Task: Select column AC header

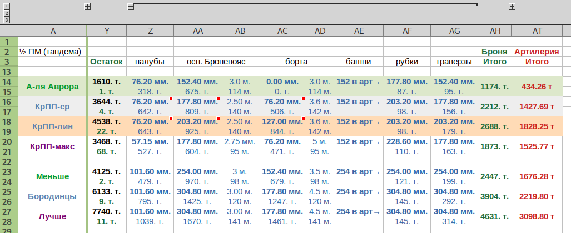Action: click(282, 31)
